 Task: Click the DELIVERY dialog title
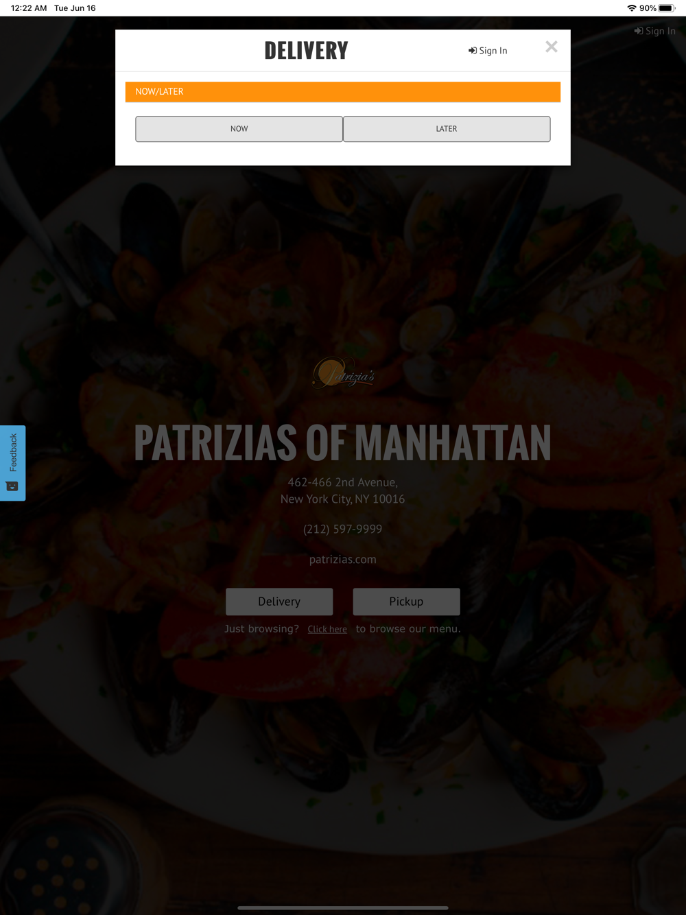point(306,51)
